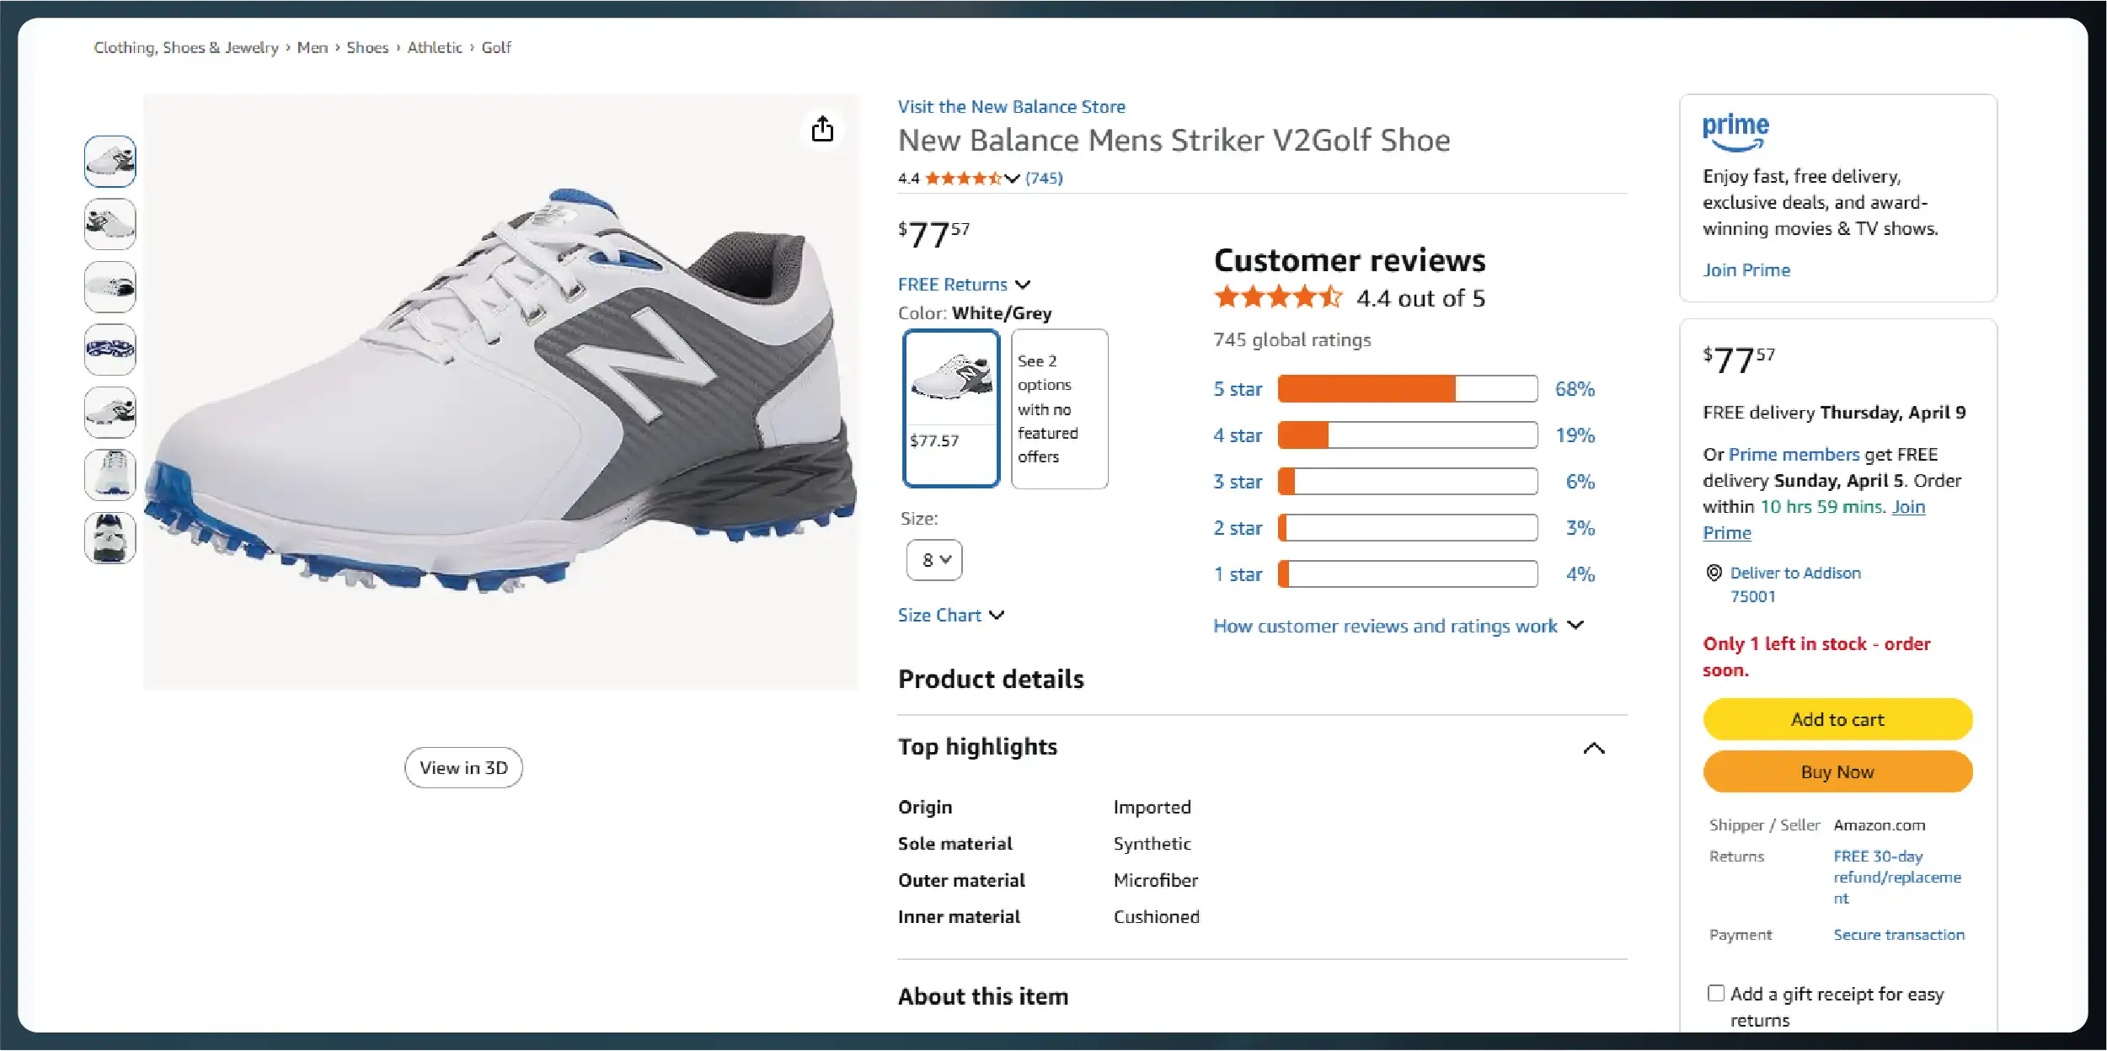Collapse the Top highlights section
The width and height of the screenshot is (2107, 1051).
click(1593, 748)
